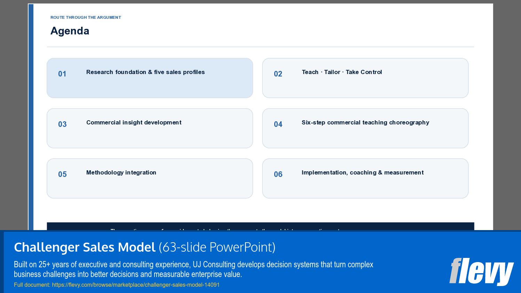Open the Commercial insight development agenda card
Viewport: 521px width, 293px height.
tap(150, 128)
